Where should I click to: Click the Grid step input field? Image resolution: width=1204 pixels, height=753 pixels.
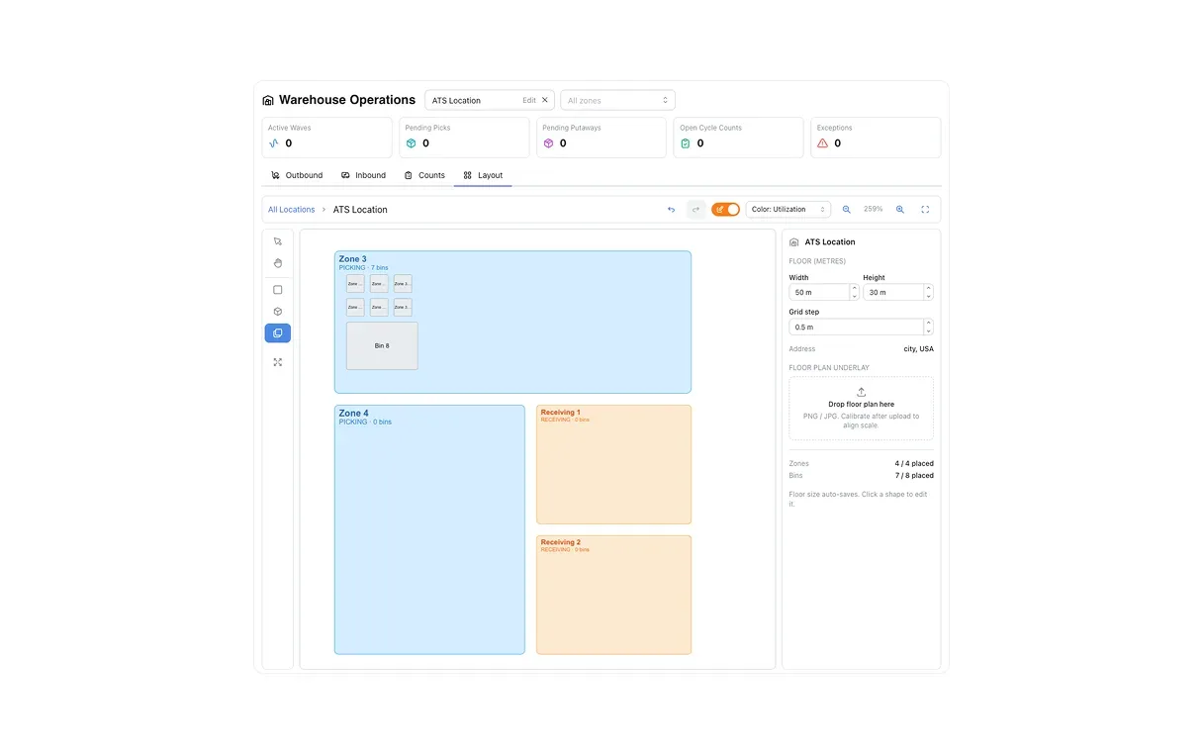[x=856, y=327]
